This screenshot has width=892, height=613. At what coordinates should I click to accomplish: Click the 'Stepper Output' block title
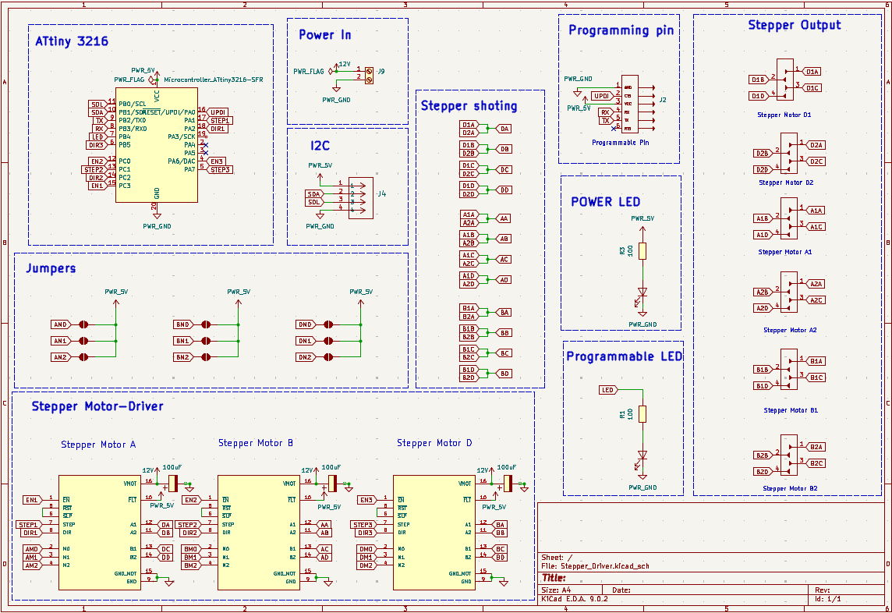[795, 25]
